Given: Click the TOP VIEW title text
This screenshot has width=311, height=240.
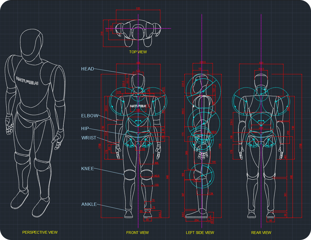Looking at the screenshot, I should (x=138, y=52).
